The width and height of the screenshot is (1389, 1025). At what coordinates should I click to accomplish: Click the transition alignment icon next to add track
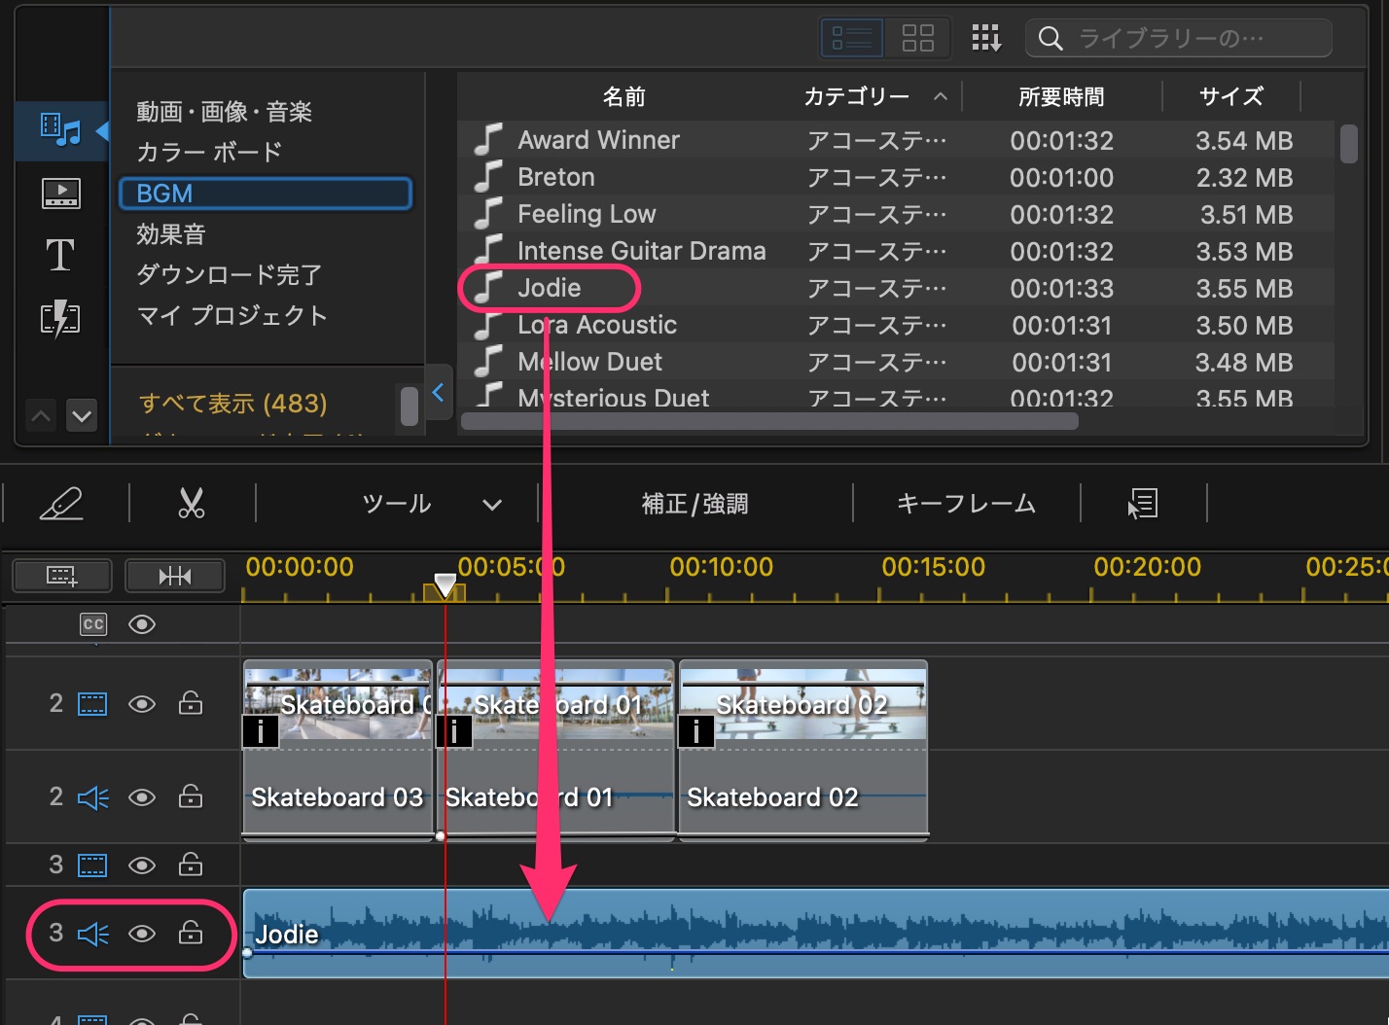(175, 575)
